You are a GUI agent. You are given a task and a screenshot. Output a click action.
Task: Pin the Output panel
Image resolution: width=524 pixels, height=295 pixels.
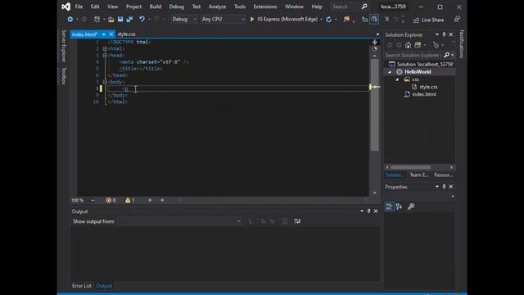368,211
